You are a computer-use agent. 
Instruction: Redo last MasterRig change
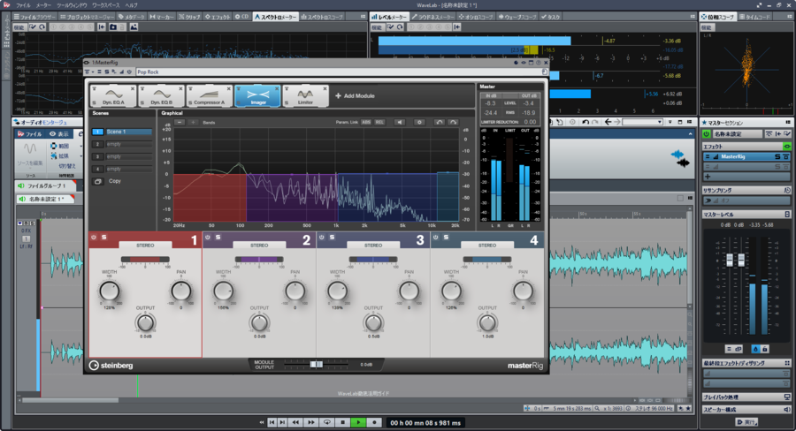pyautogui.click(x=453, y=122)
